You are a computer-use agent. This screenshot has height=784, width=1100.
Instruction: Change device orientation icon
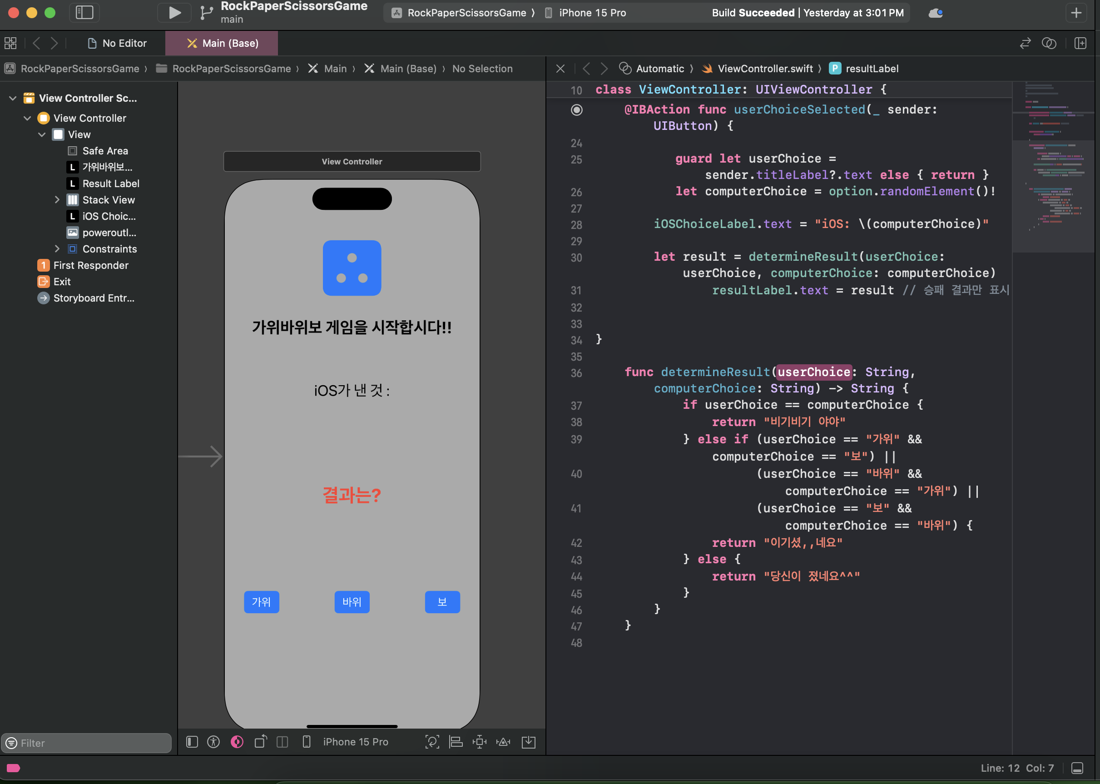coord(261,742)
